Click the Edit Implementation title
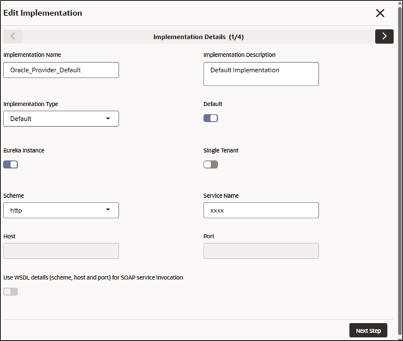Image resolution: width=403 pixels, height=341 pixels. click(x=43, y=13)
